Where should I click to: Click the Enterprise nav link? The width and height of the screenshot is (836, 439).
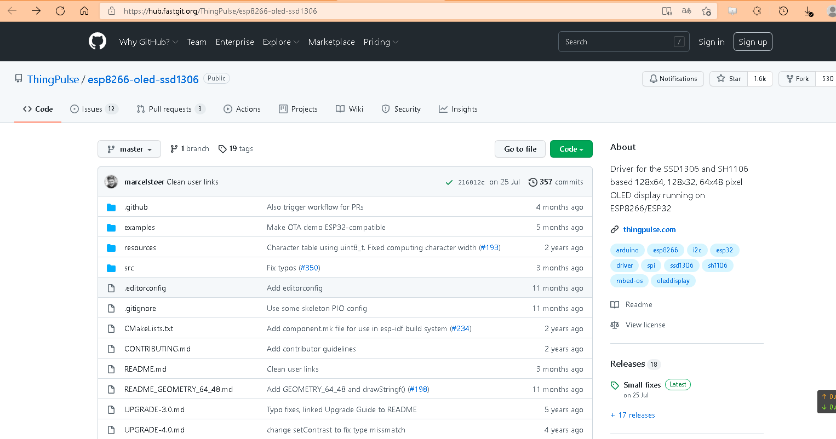pos(235,42)
